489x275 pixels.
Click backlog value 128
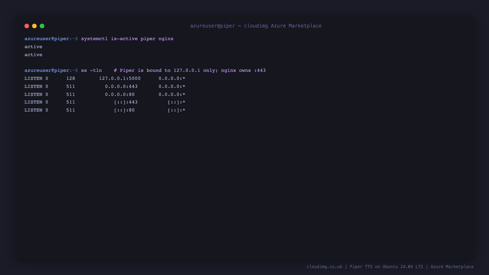(71, 78)
